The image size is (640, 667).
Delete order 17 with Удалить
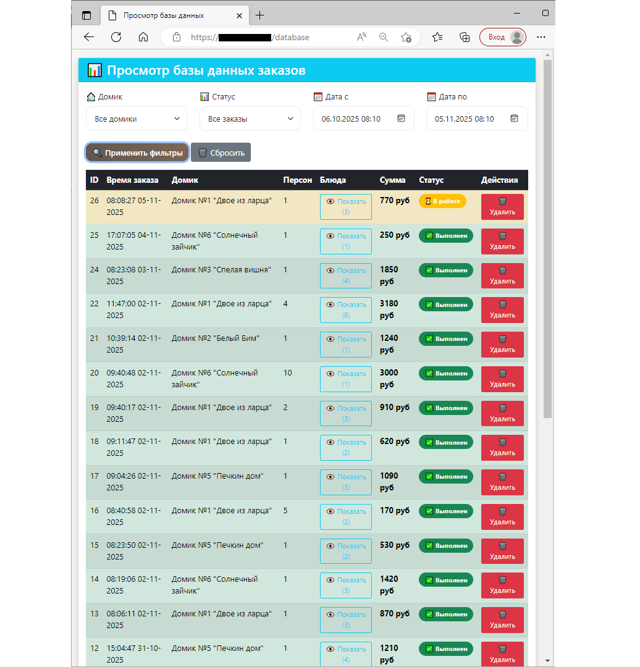(x=503, y=482)
